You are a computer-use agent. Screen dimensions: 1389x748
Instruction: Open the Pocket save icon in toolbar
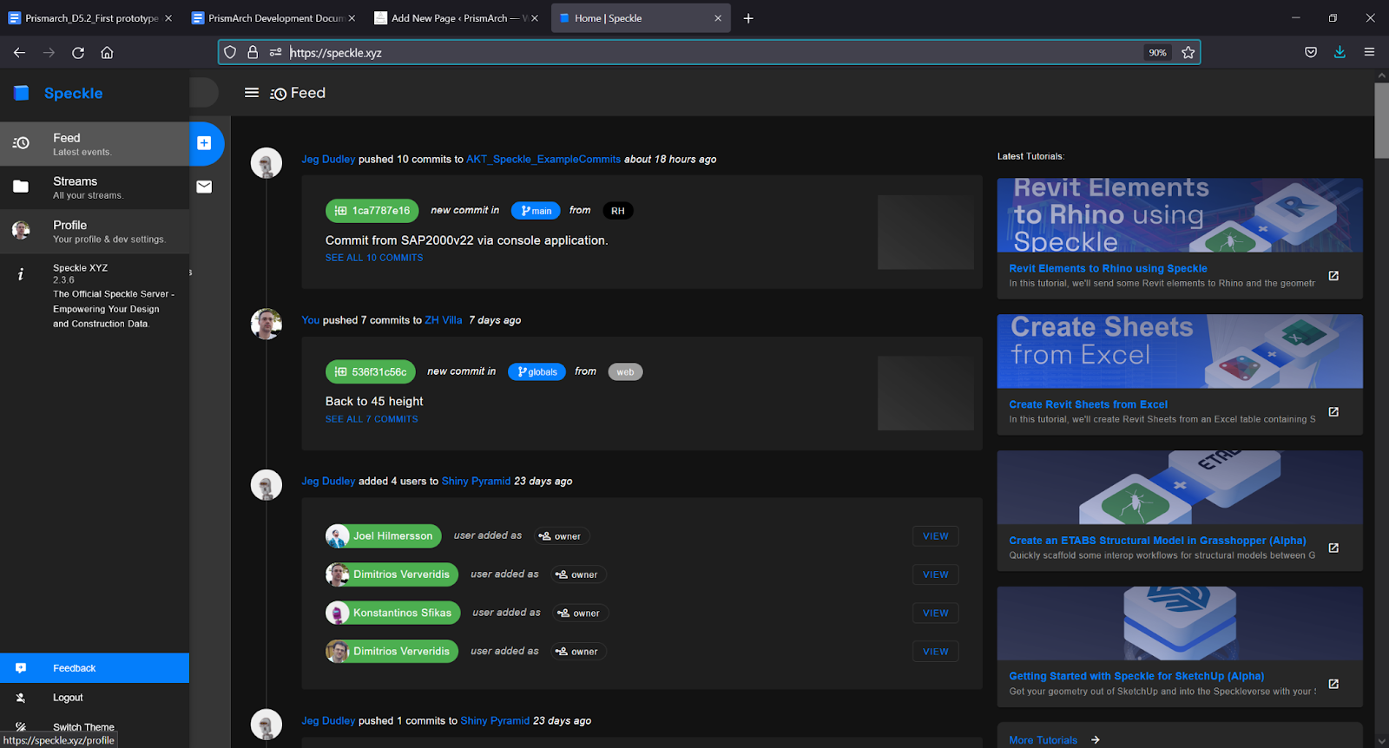tap(1311, 53)
